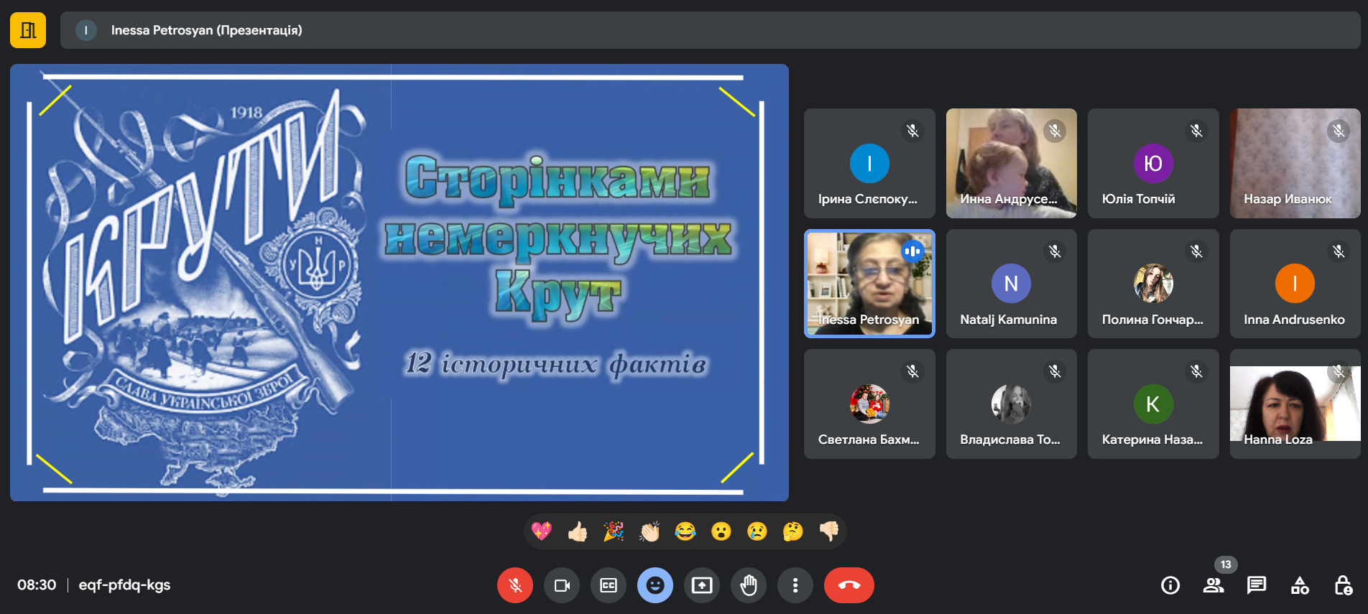This screenshot has height=614, width=1368.
Task: Leave the call with red hang-up button
Action: [849, 585]
